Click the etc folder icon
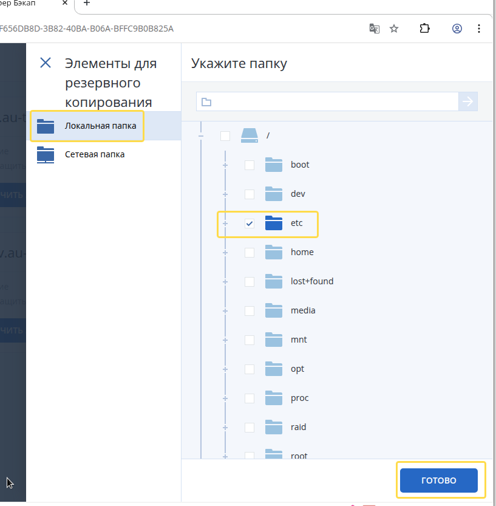496x506 pixels. (x=273, y=223)
